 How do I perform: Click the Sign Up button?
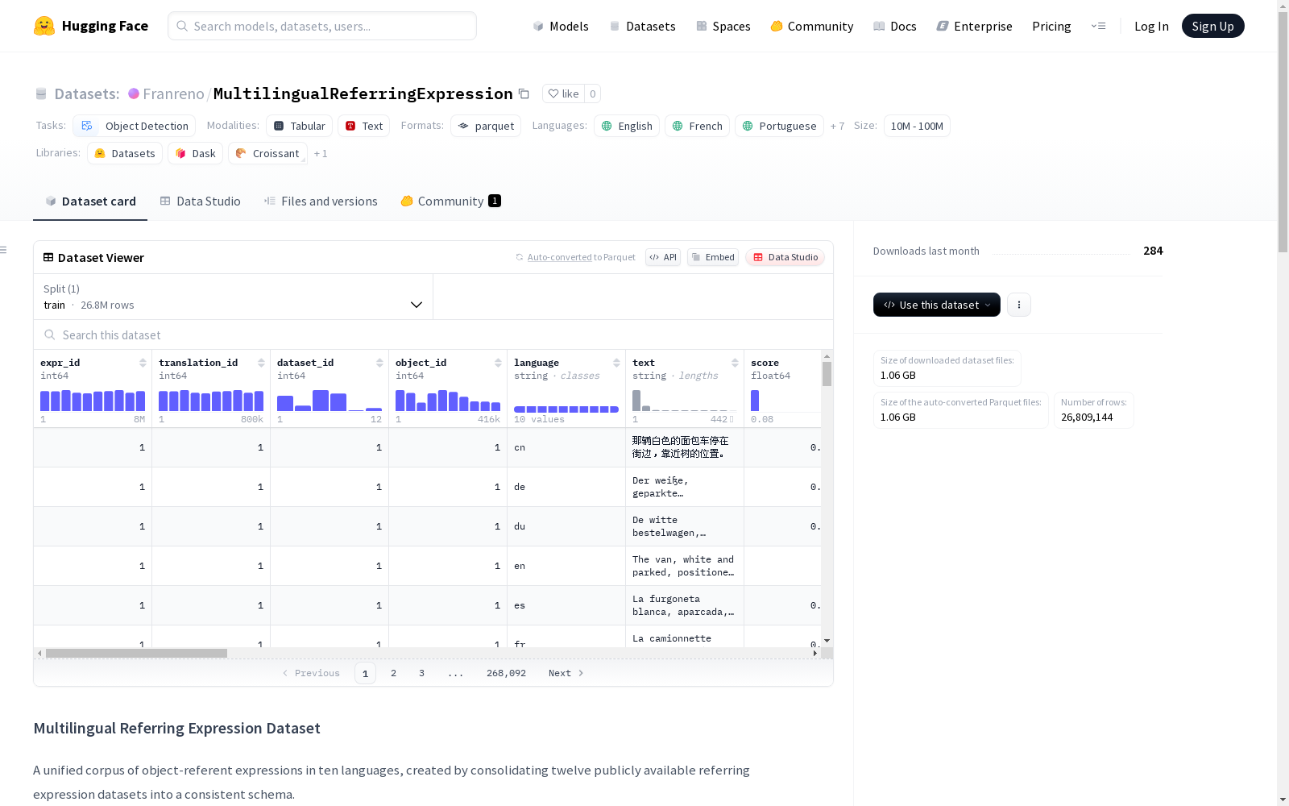pyautogui.click(x=1213, y=26)
